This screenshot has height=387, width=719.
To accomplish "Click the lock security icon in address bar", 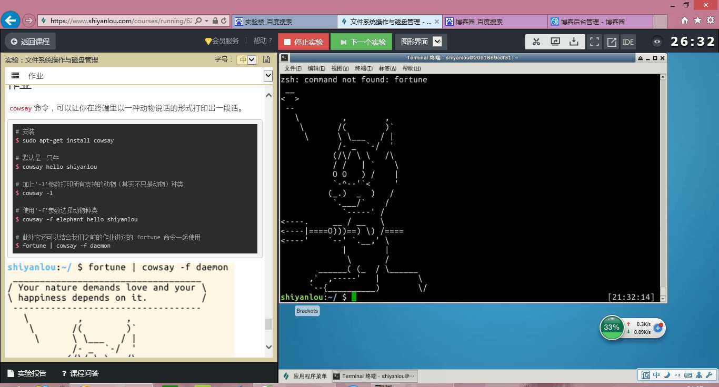I will pyautogui.click(x=215, y=21).
